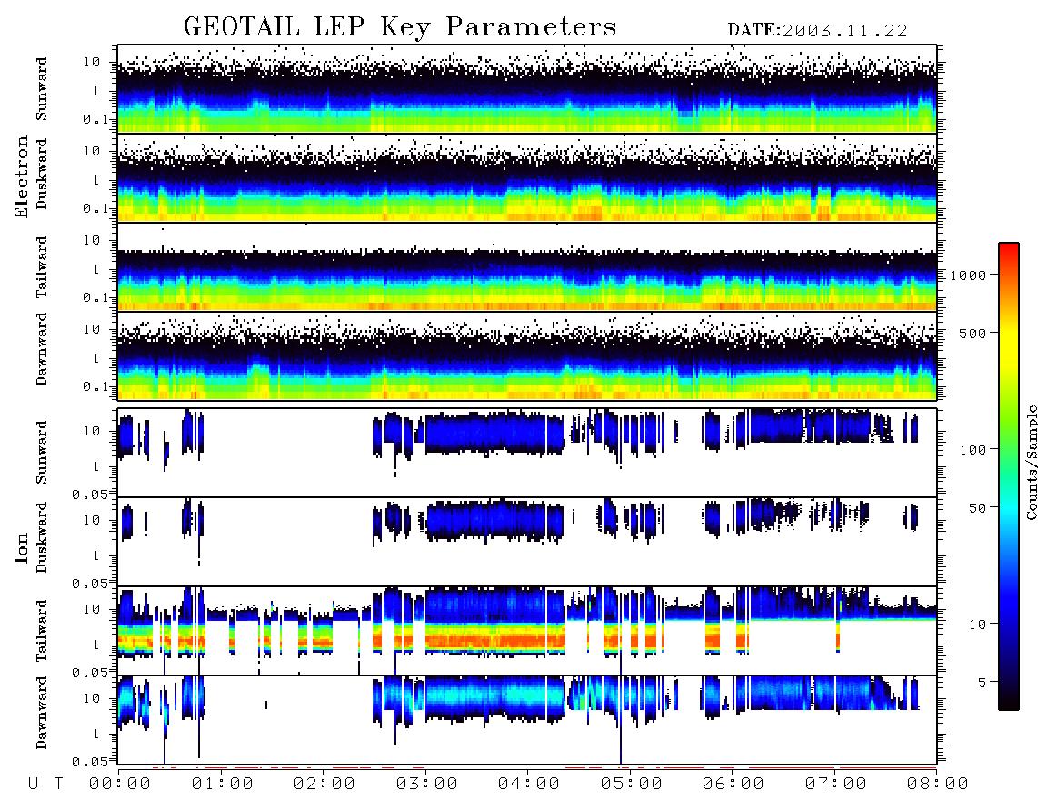Click the DATE:2003.11.22 label
Viewport: 1038px width, 800px height.
point(817,31)
